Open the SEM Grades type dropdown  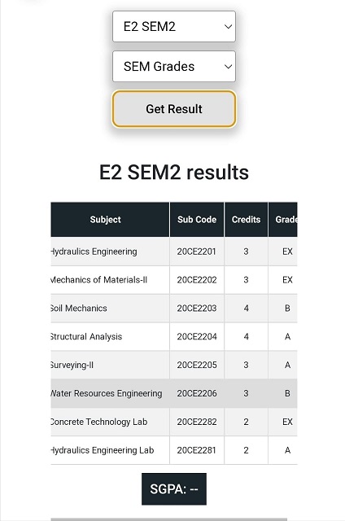point(174,66)
